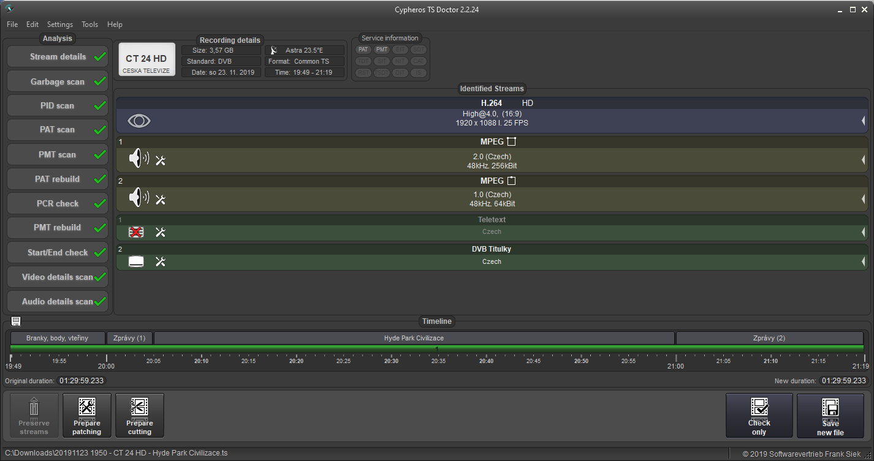Click the Prepare cutting button
This screenshot has width=874, height=461.
click(140, 416)
